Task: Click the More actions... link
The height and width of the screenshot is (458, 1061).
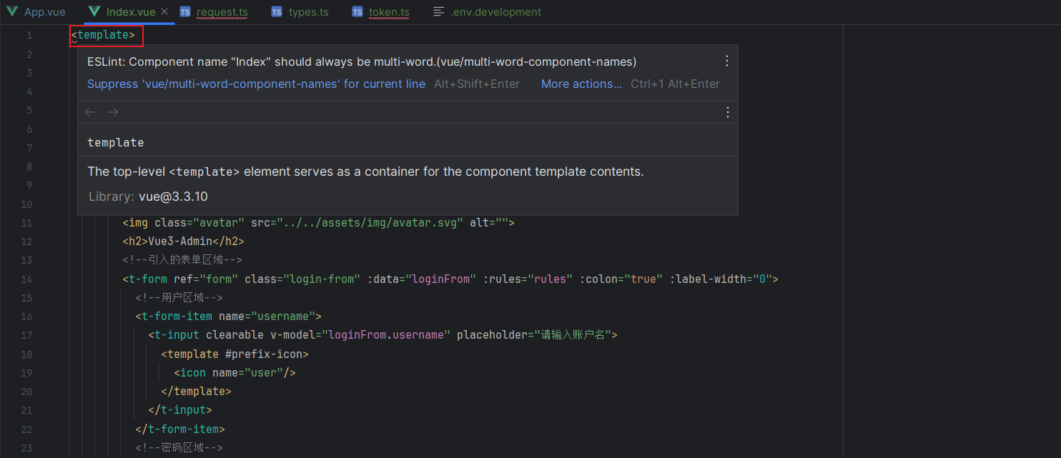Action: [x=581, y=84]
